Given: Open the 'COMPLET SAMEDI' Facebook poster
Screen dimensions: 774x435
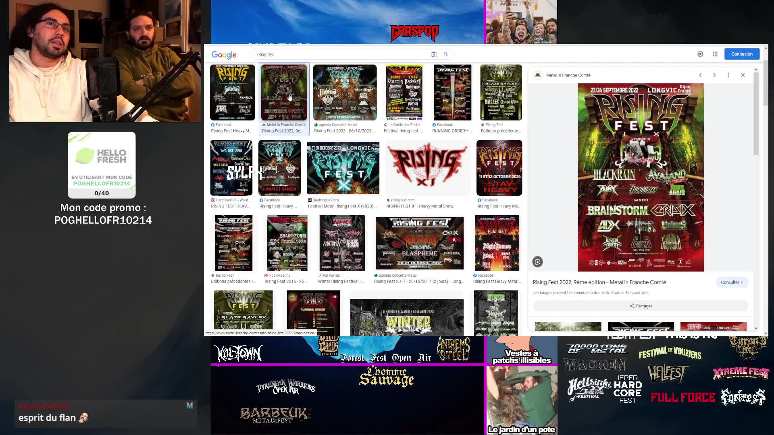Looking at the screenshot, I should tap(279, 168).
